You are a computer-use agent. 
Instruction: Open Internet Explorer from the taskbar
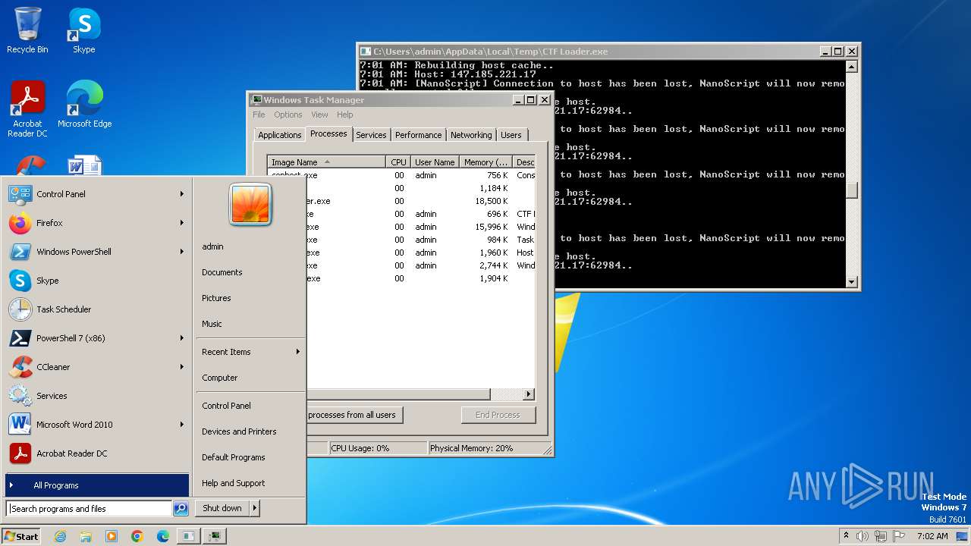61,536
